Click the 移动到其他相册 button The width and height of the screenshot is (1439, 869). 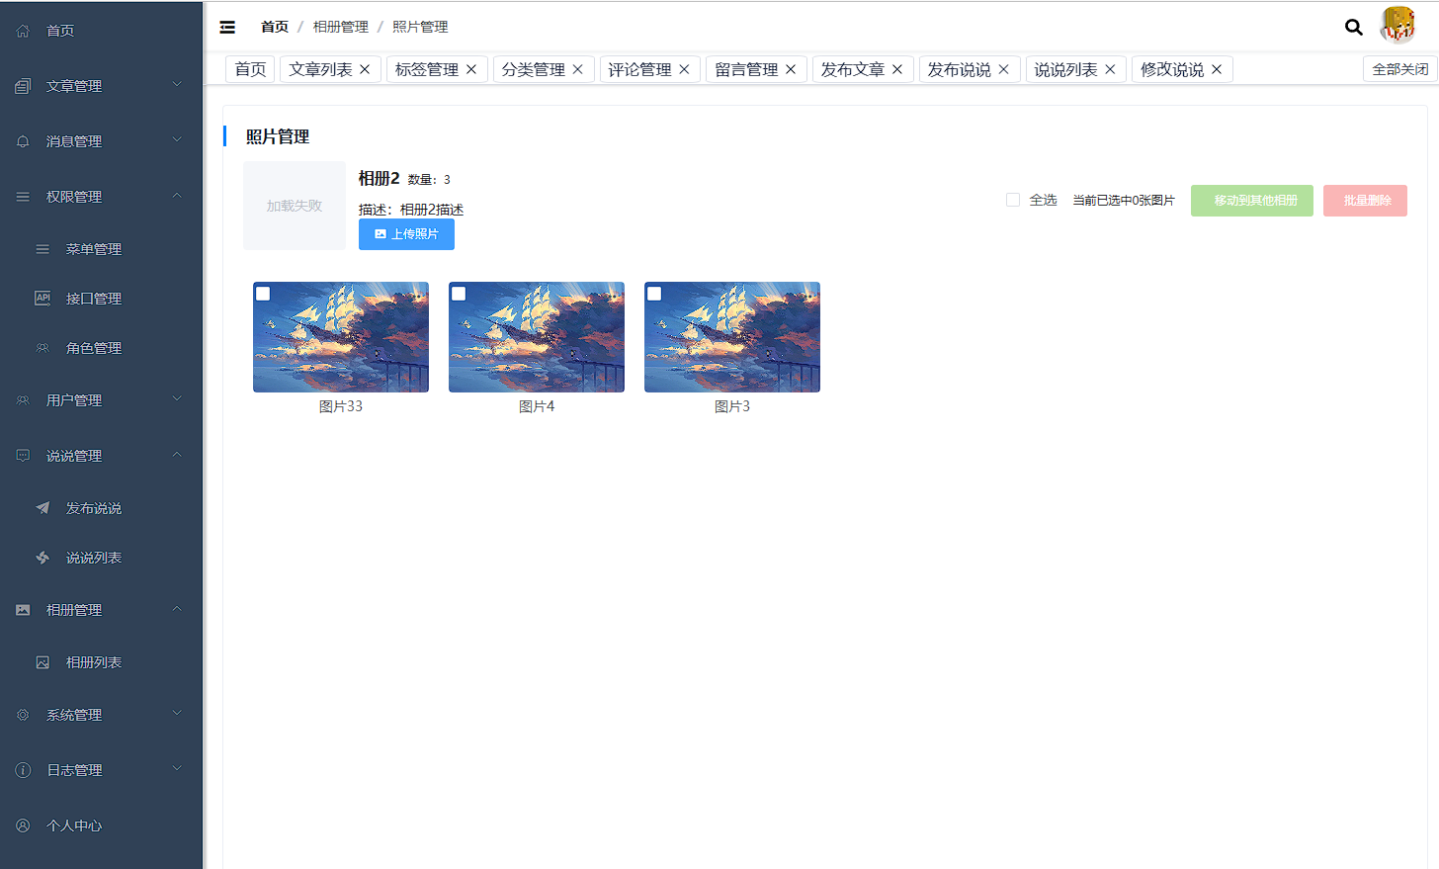[x=1252, y=201]
